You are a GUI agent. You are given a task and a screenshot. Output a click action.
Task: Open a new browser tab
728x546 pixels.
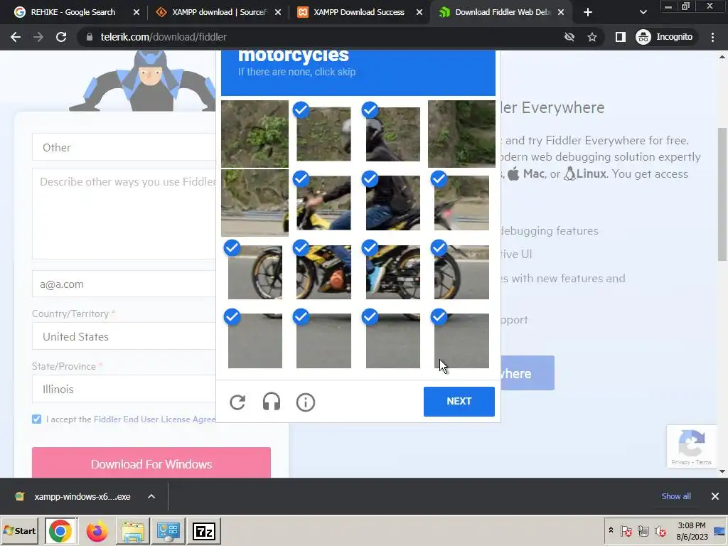(588, 12)
